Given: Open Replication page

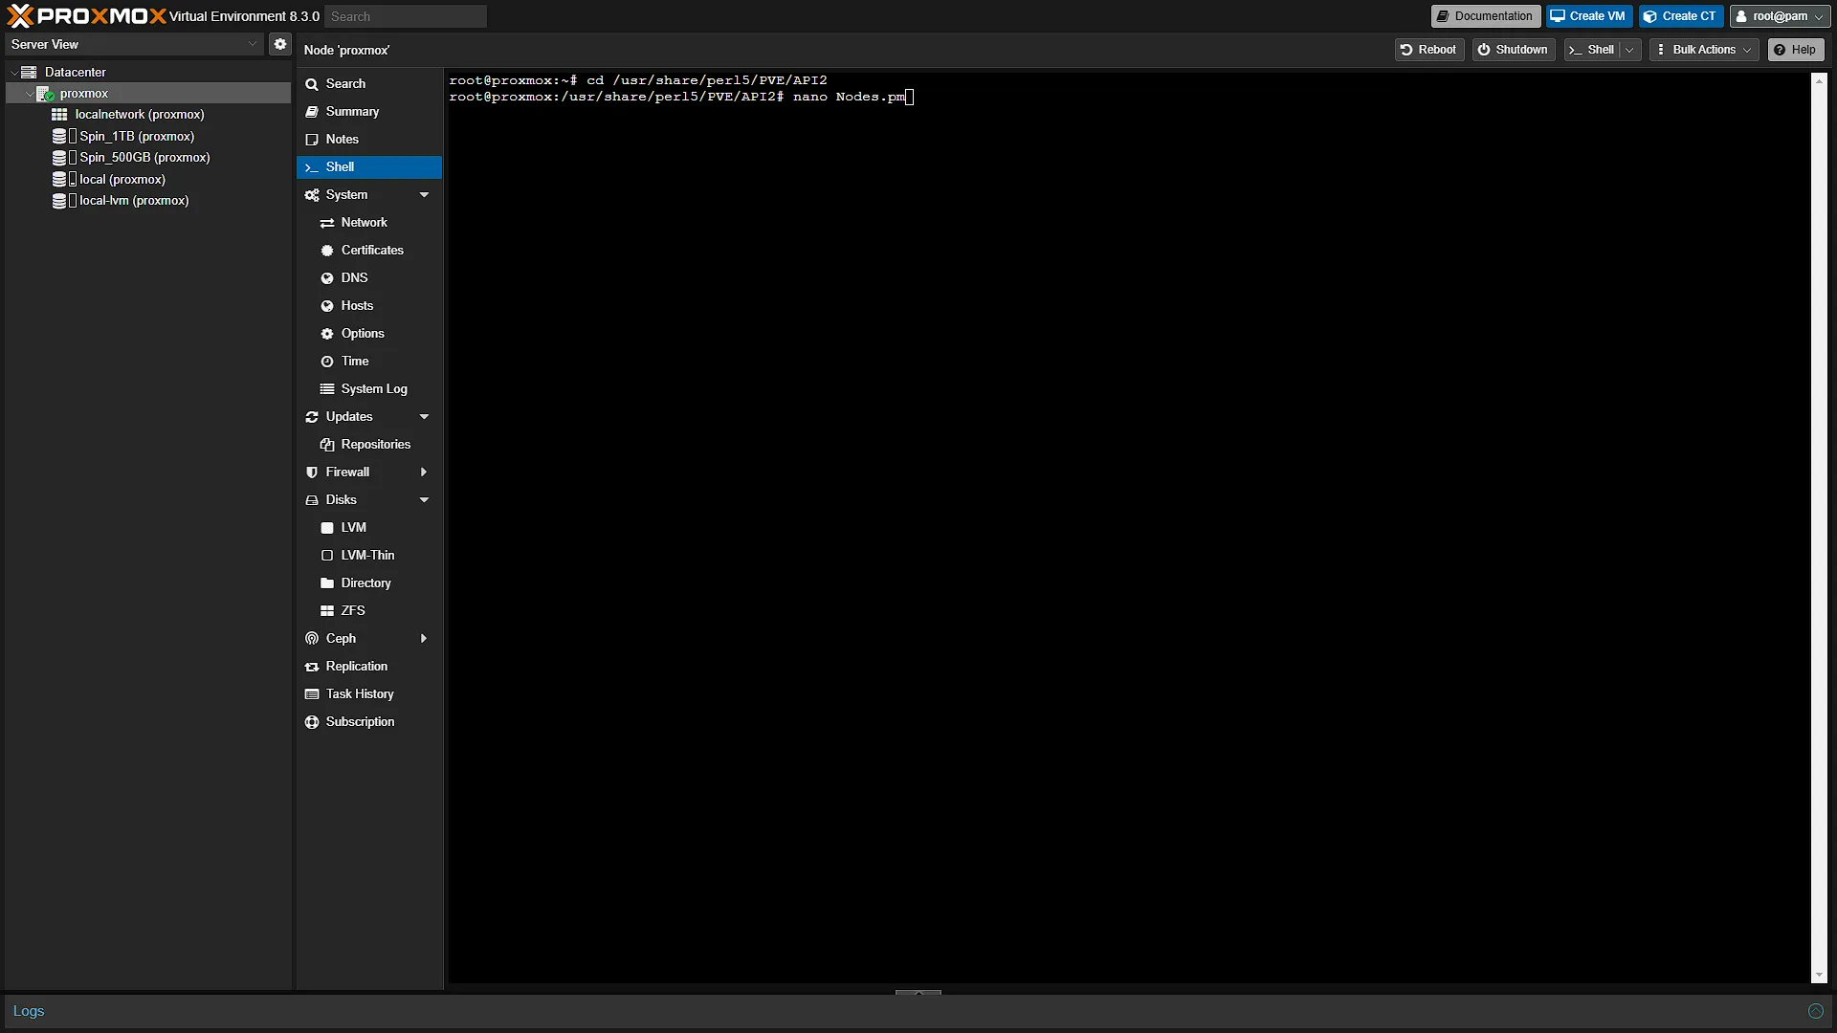Looking at the screenshot, I should (x=369, y=667).
